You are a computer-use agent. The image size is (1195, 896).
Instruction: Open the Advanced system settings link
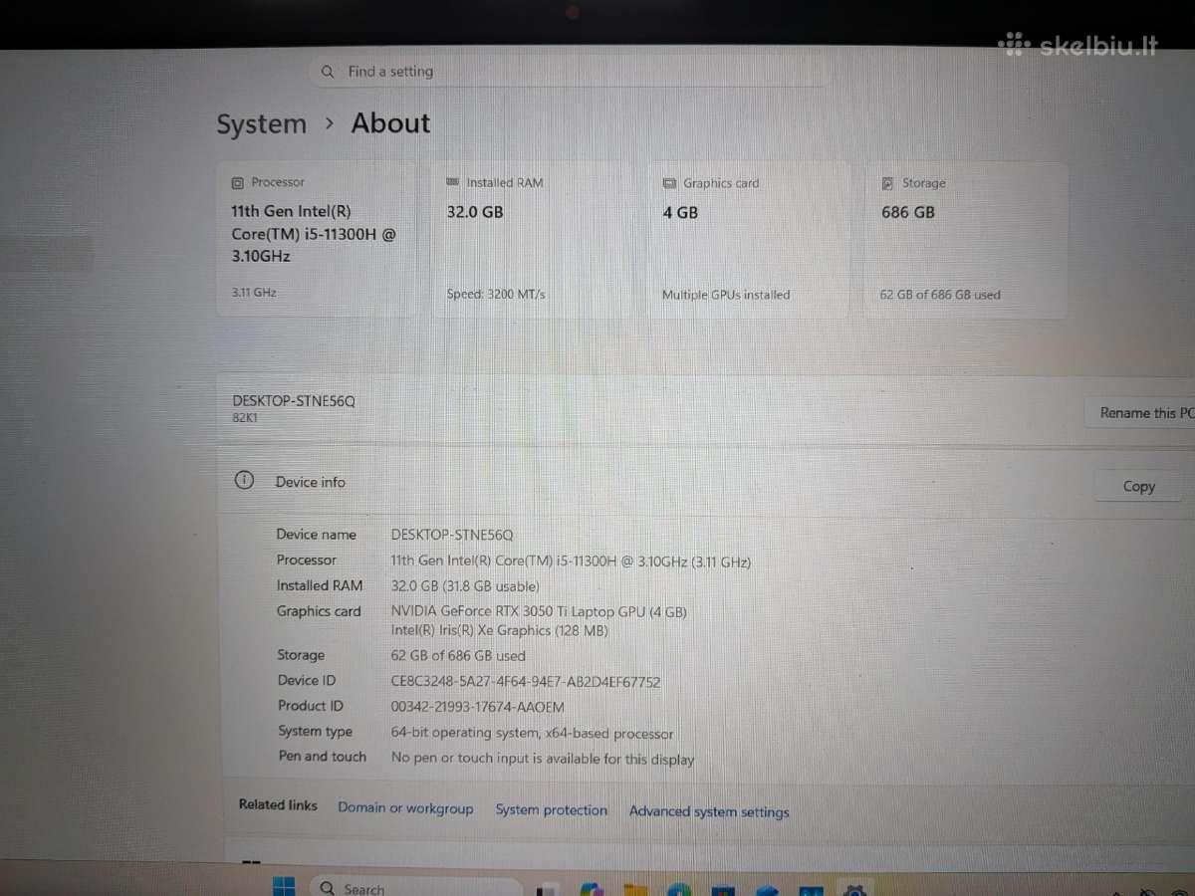(709, 811)
